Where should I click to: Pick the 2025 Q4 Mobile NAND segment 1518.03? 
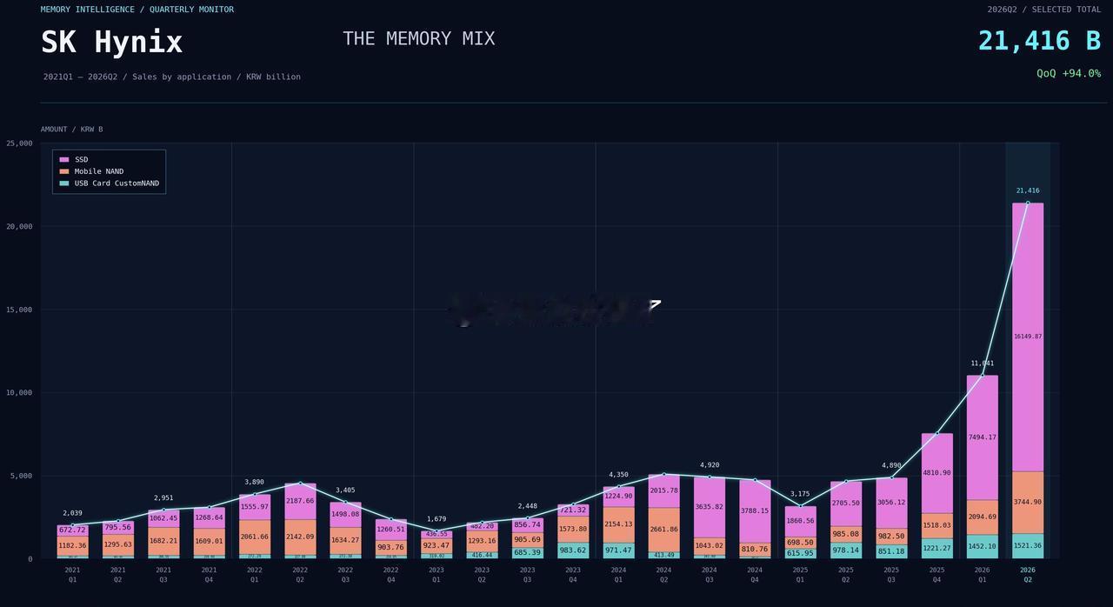click(x=936, y=525)
